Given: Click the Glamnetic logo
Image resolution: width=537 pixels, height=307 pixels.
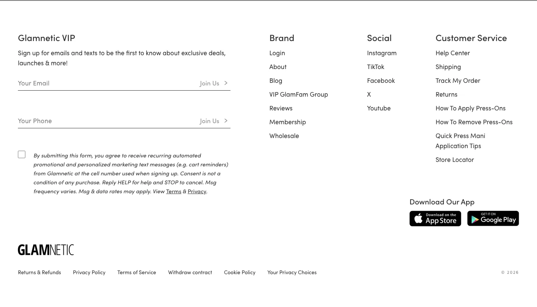Looking at the screenshot, I should [46, 250].
